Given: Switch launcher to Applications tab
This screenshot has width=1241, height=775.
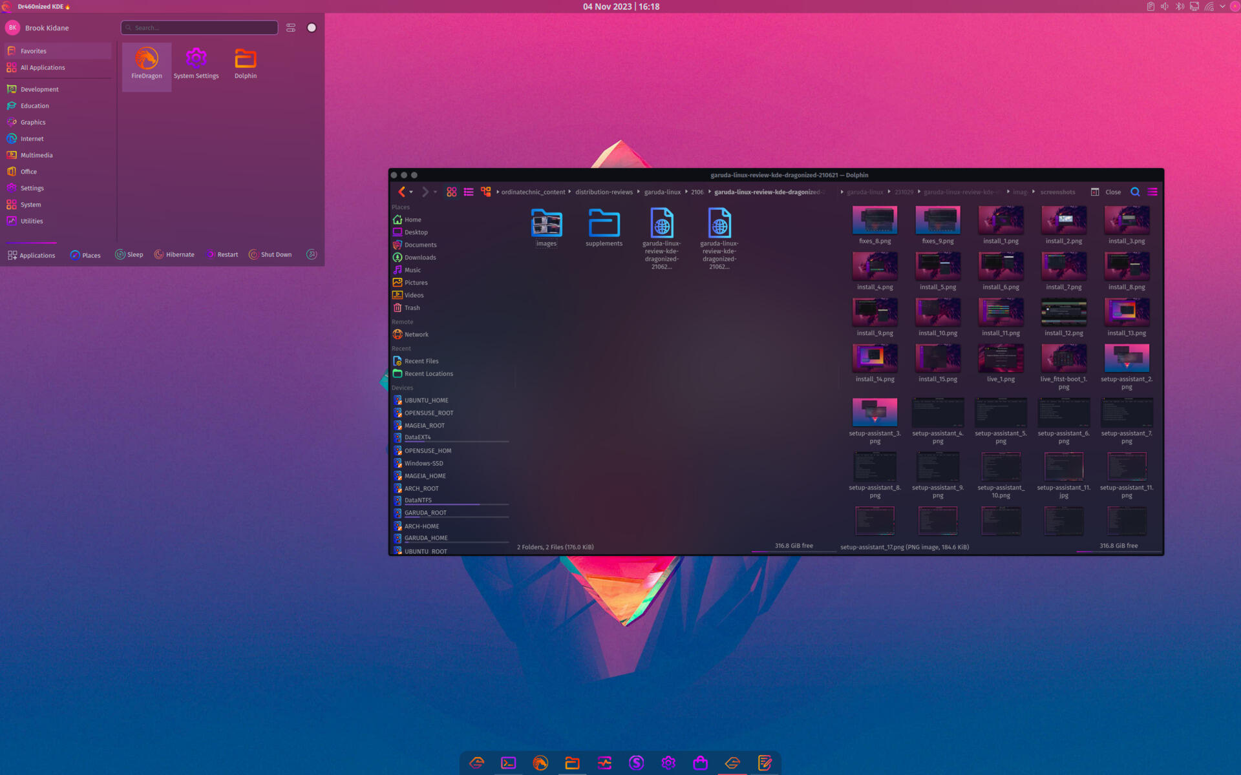Looking at the screenshot, I should (x=31, y=255).
